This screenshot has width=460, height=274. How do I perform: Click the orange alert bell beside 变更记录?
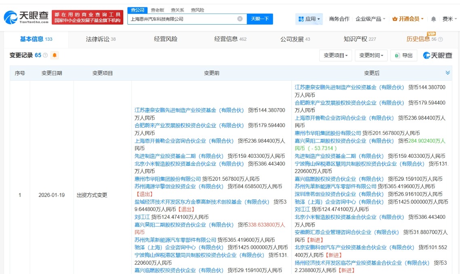click(55, 55)
